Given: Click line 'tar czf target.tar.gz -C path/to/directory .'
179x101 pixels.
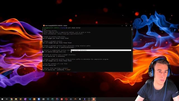Looking at the screenshot, I should pyautogui.click(x=59, y=47).
